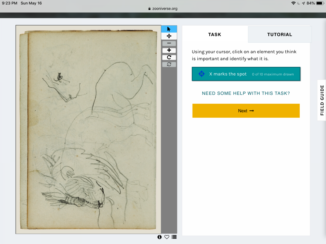Tap the Sun May 16 date

pos(31,3)
